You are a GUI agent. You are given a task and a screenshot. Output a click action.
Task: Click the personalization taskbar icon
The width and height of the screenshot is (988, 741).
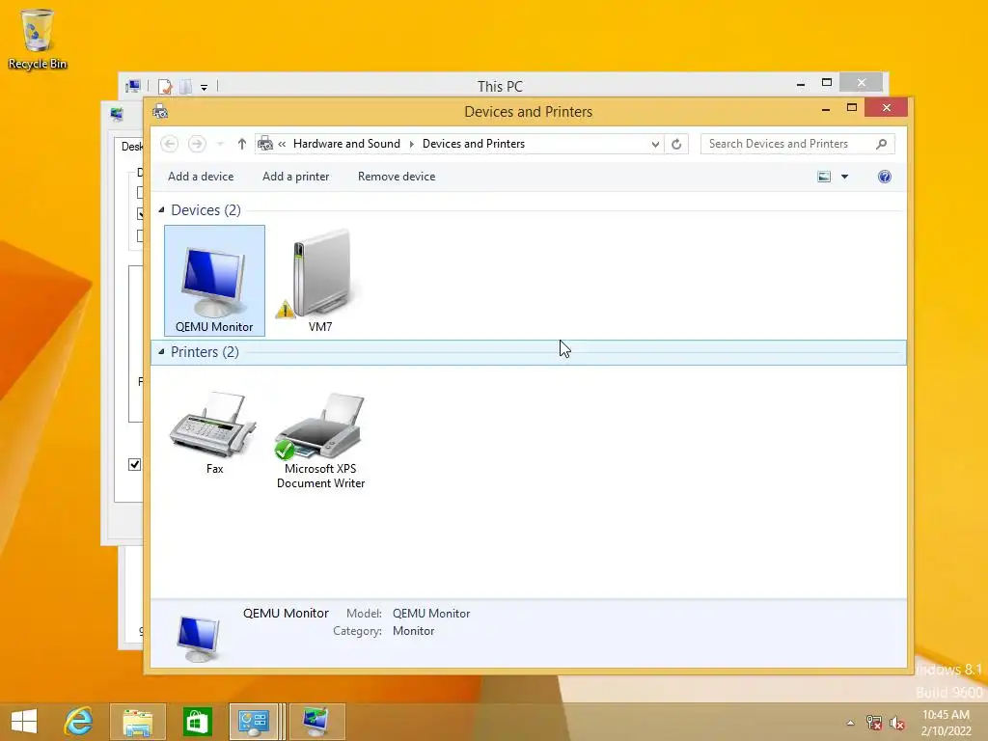click(x=316, y=722)
